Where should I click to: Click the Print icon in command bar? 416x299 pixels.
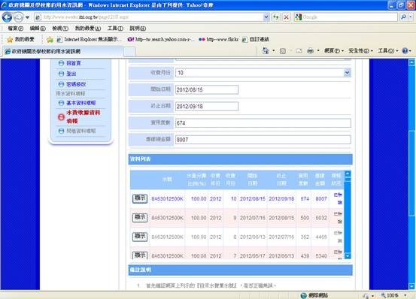pos(310,50)
